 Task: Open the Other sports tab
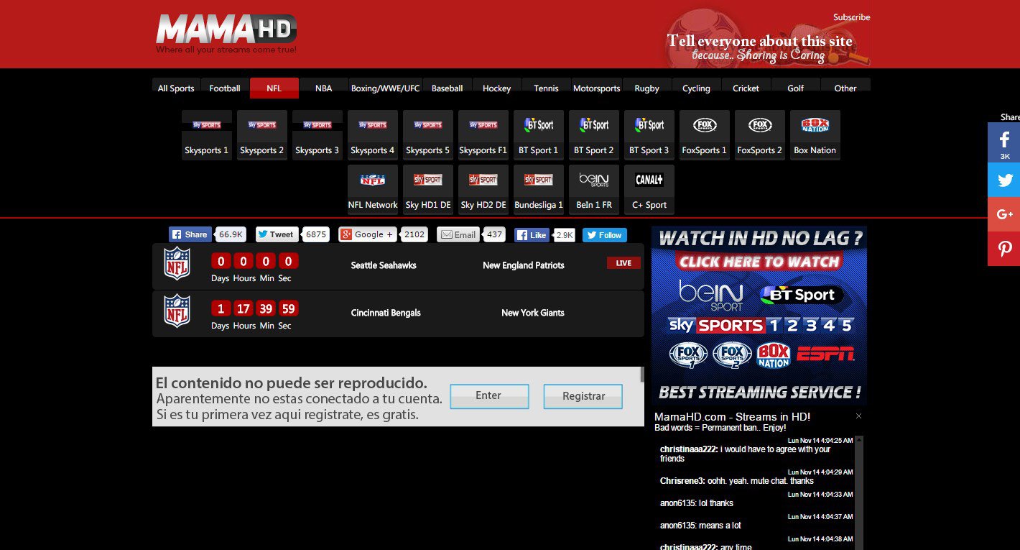click(x=845, y=88)
